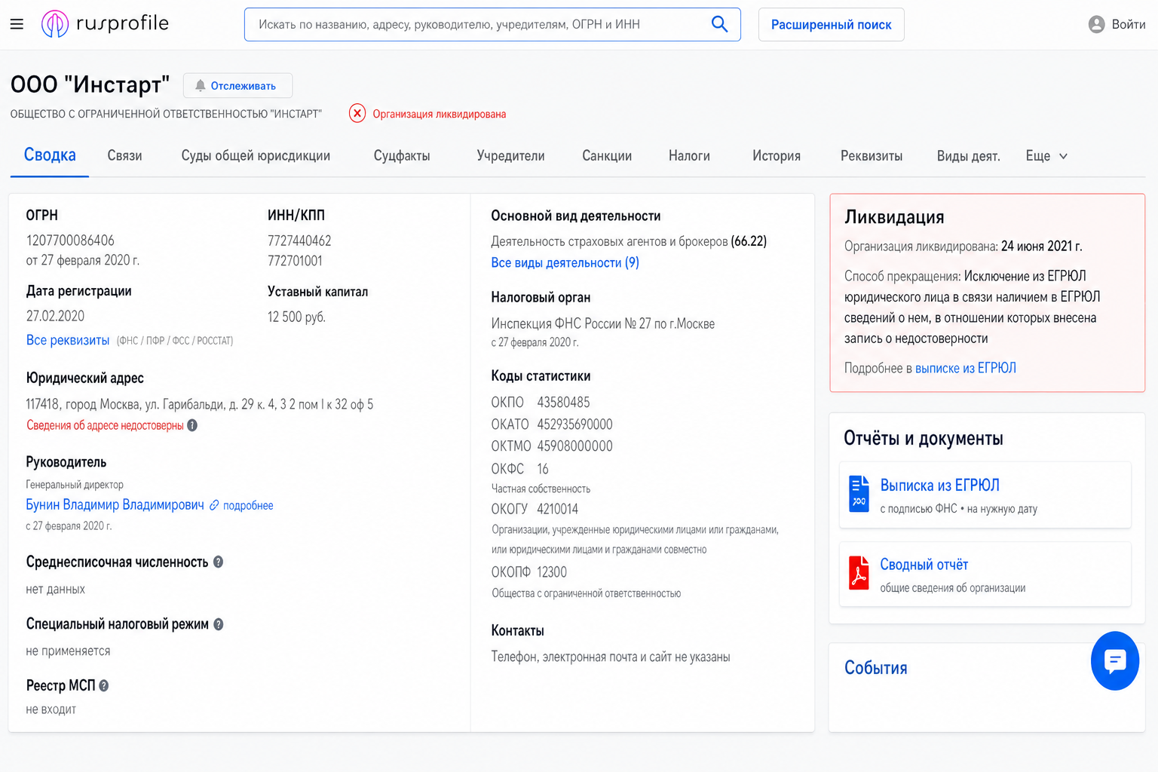Click the registration date 27.02.2020
The width and height of the screenshot is (1158, 772).
(x=55, y=316)
